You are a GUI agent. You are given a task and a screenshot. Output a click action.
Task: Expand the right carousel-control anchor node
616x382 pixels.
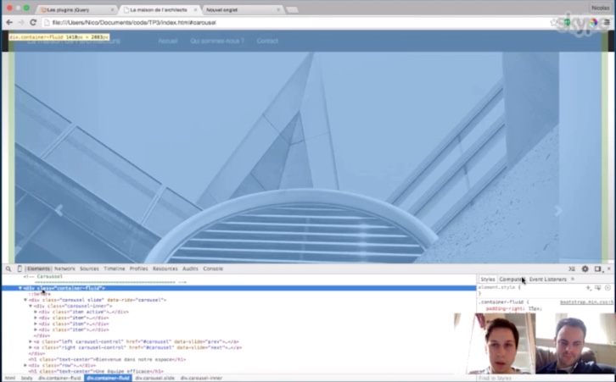(x=31, y=347)
